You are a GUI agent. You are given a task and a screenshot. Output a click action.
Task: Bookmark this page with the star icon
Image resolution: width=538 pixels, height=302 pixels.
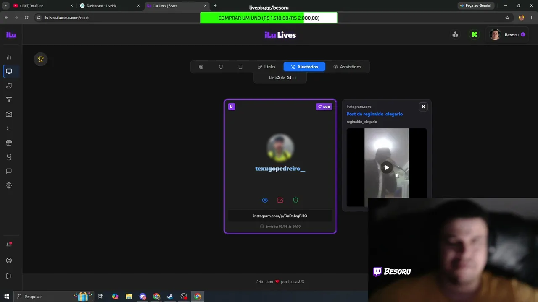(507, 18)
